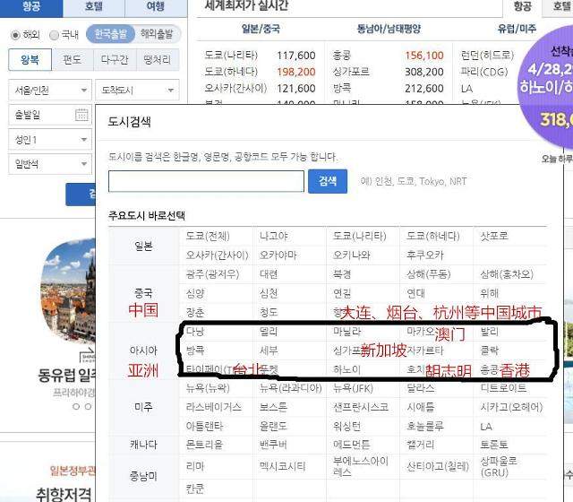Open 도쿄(나리타) 117,600 fare
Screen dimensions: 573x502
[260, 56]
